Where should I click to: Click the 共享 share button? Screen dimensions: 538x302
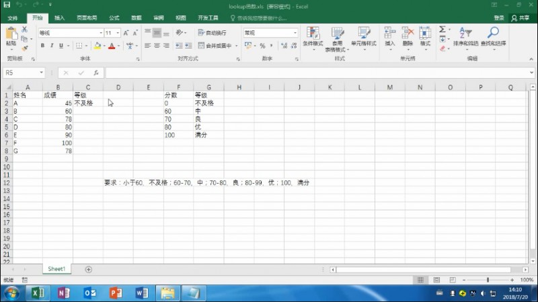[x=520, y=18]
